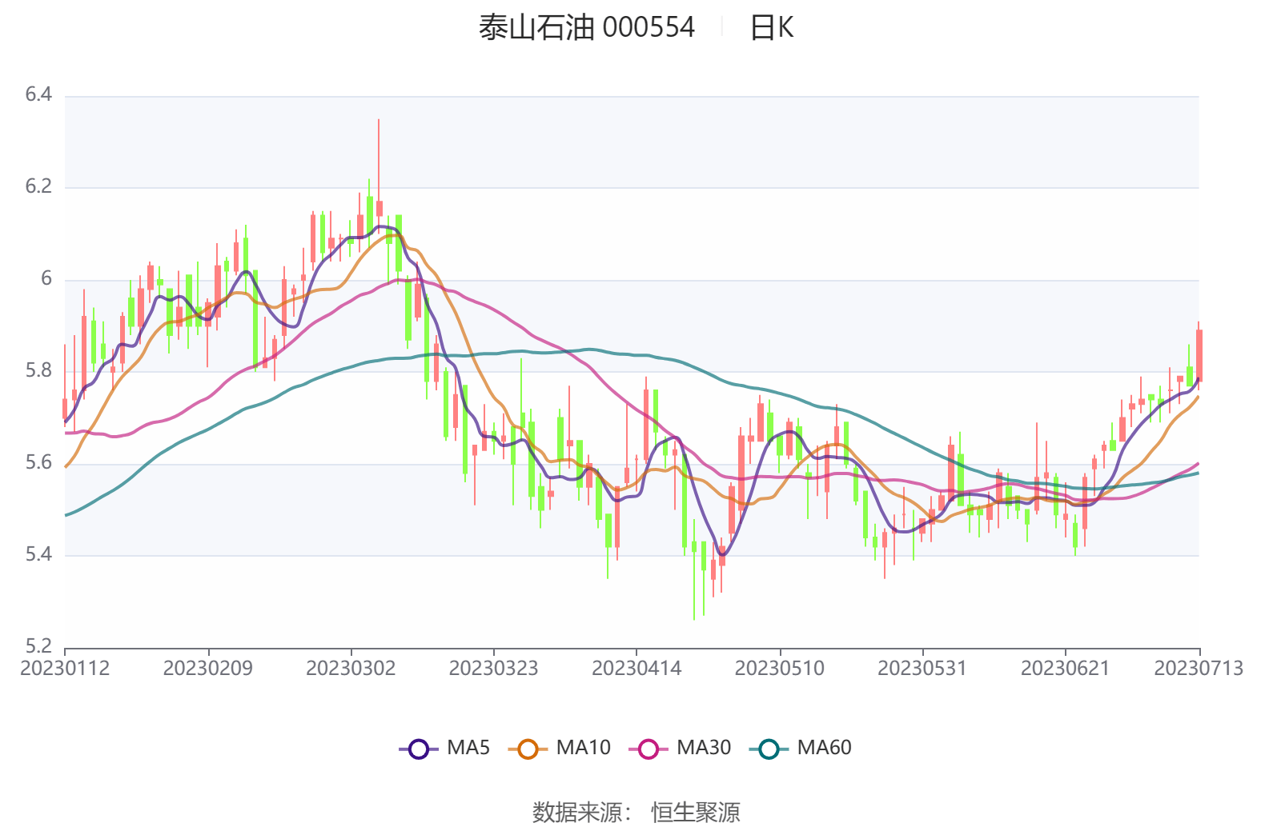Click the chart title 泰山石油 000554

tap(587, 27)
